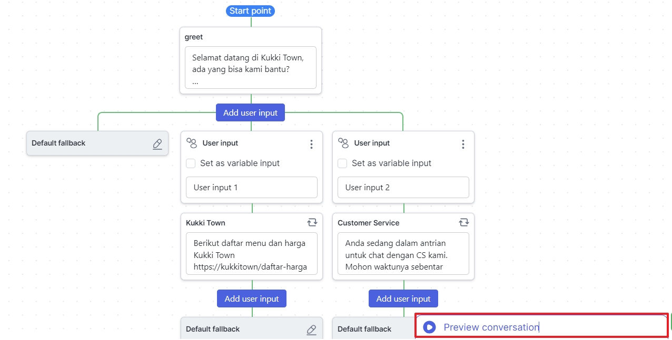The image size is (672, 340).
Task: Enable Set as variable input on User input 2
Action: pyautogui.click(x=342, y=163)
